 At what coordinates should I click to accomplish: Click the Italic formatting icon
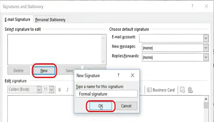(x=67, y=90)
